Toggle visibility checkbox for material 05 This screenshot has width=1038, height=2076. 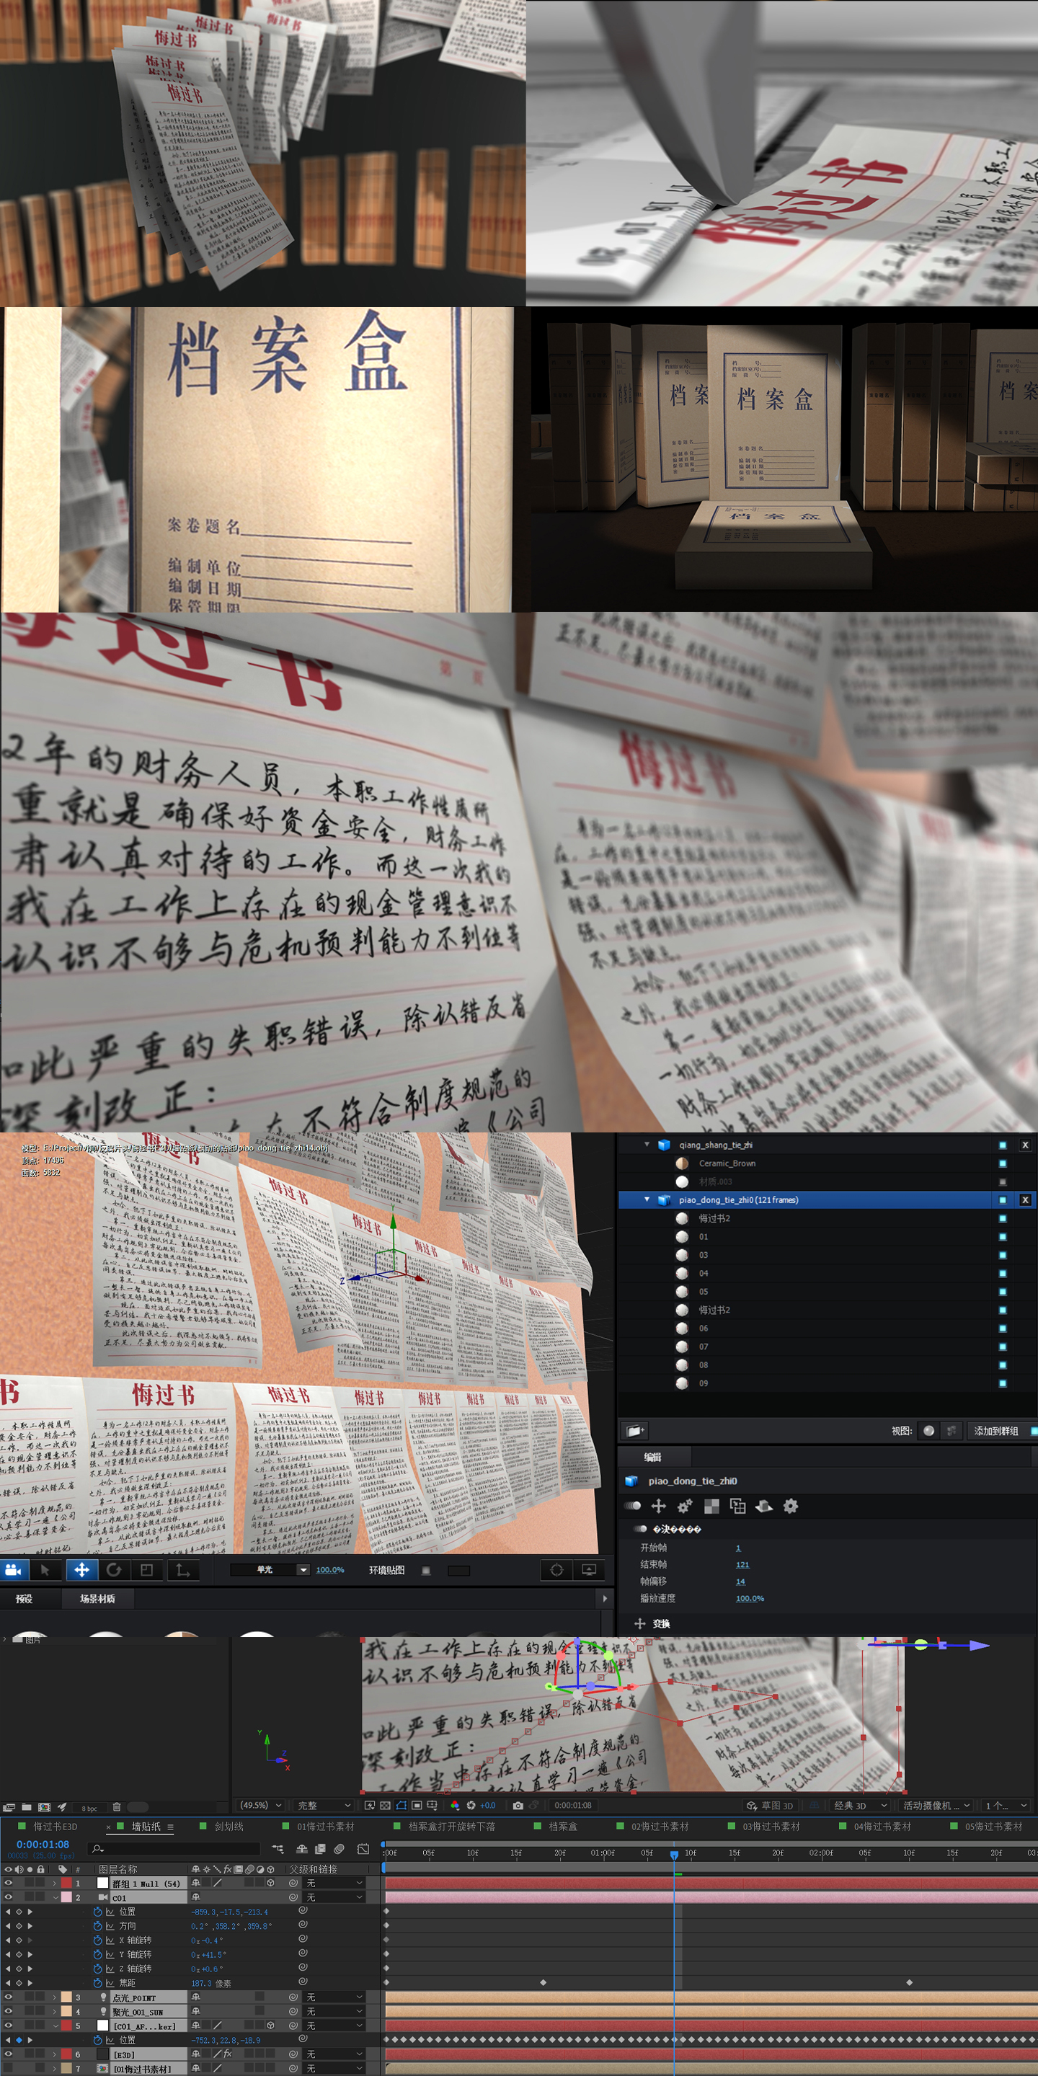[x=1003, y=1291]
